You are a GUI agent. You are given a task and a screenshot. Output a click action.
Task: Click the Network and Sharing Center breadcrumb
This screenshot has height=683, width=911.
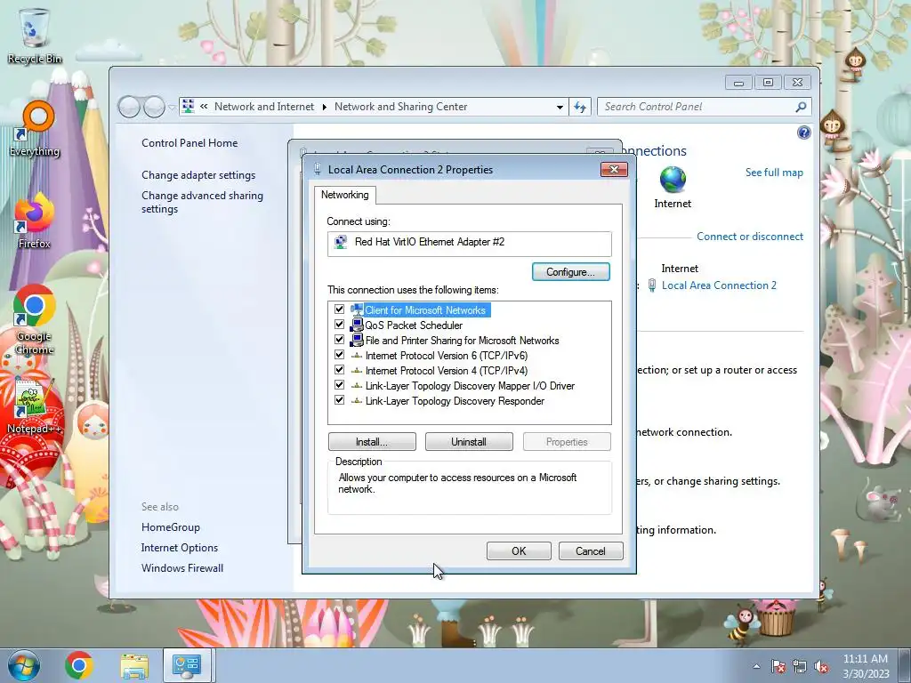(x=400, y=107)
